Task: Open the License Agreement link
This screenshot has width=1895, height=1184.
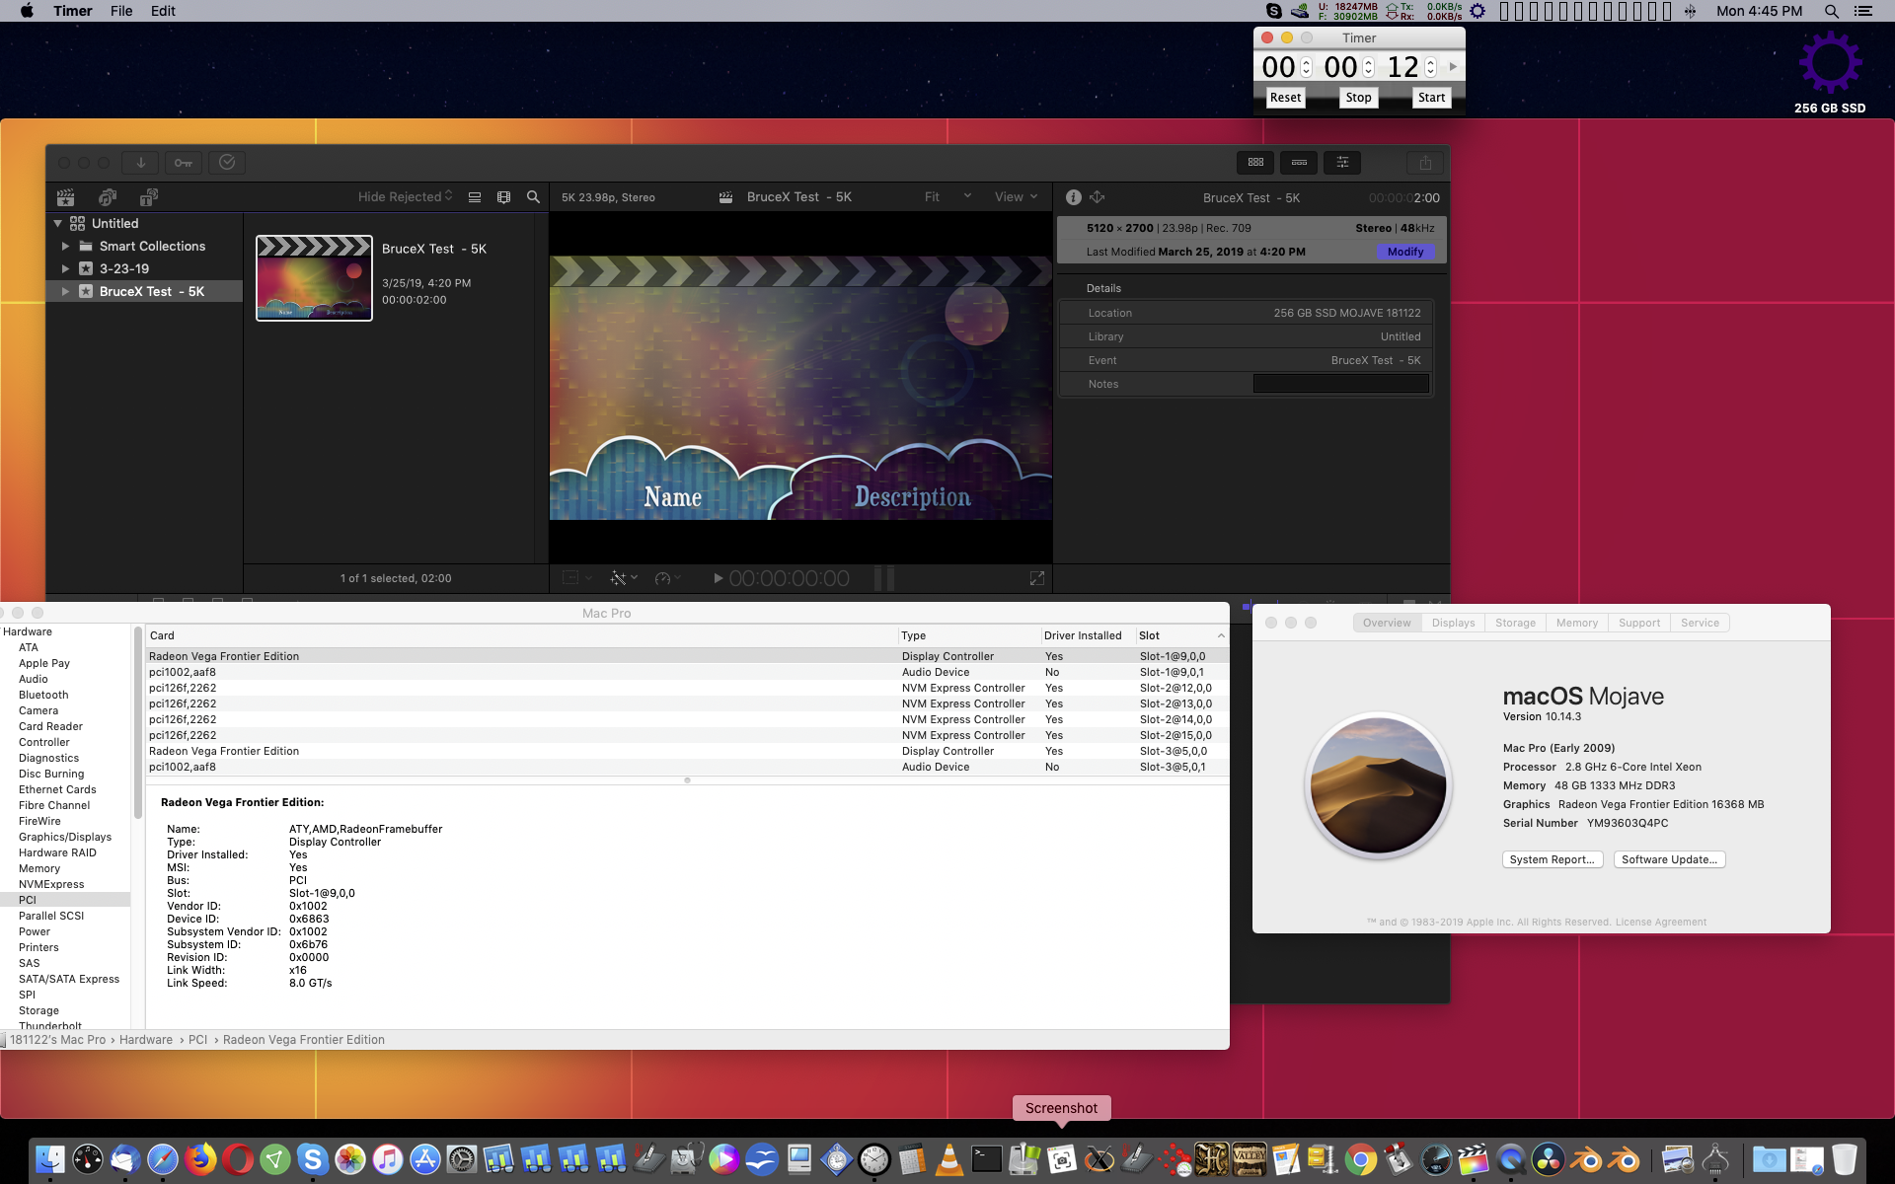Action: (1660, 923)
